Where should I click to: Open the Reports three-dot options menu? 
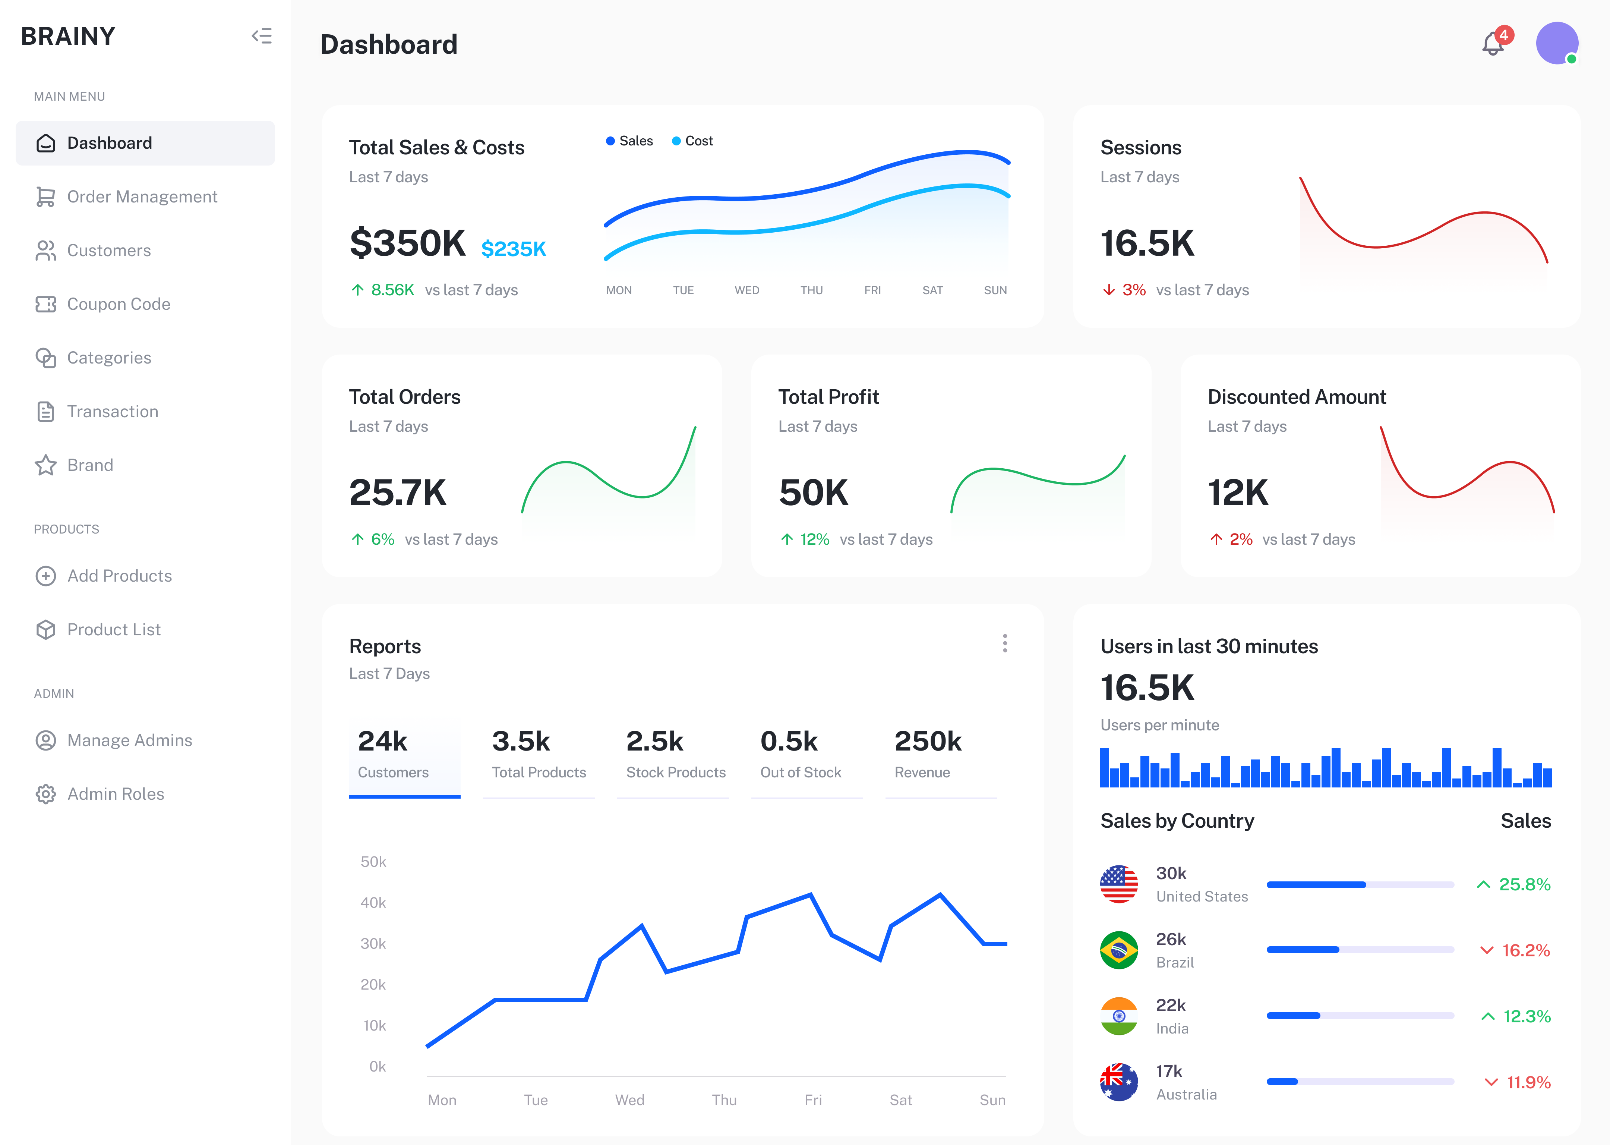(1005, 643)
